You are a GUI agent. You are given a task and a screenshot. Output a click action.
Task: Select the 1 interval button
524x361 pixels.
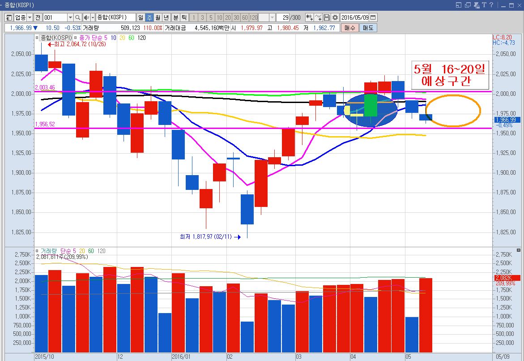[x=194, y=17]
